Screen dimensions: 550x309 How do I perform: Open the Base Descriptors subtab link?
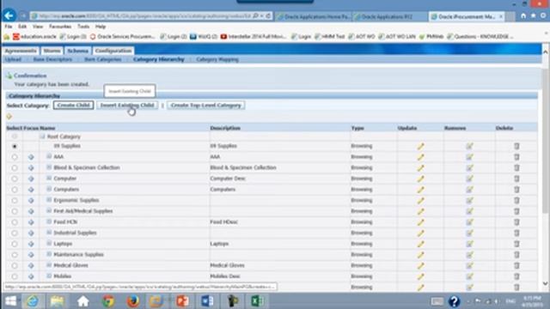click(52, 59)
